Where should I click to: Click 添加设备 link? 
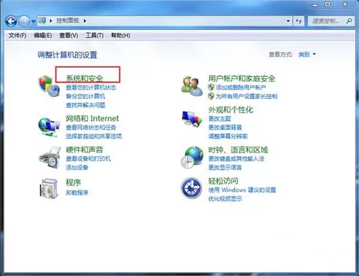pos(77,168)
